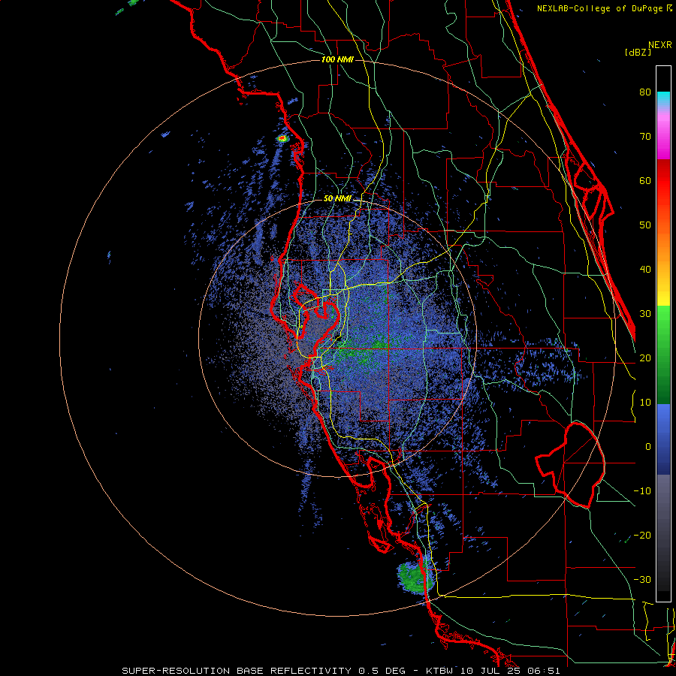Image resolution: width=676 pixels, height=676 pixels.
Task: Pick the blue segment of color bar
Action: click(663, 439)
